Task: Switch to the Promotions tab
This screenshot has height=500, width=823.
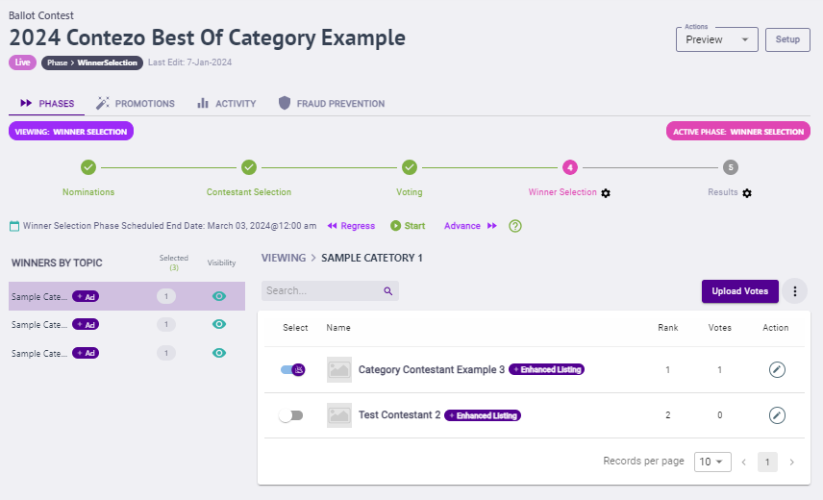Action: click(x=136, y=103)
